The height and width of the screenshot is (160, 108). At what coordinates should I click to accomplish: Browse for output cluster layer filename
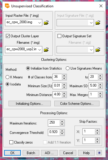(46, 50)
